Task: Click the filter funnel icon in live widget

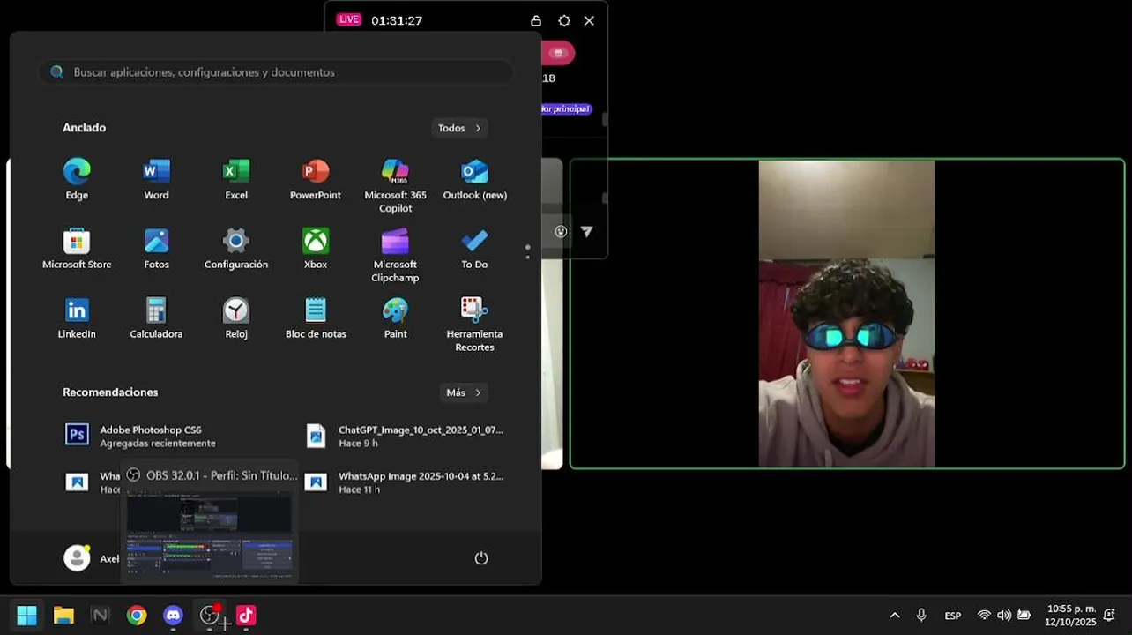Action: [x=587, y=231]
